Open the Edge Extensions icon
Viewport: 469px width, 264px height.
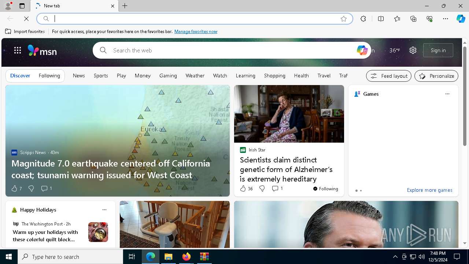[x=363, y=19]
